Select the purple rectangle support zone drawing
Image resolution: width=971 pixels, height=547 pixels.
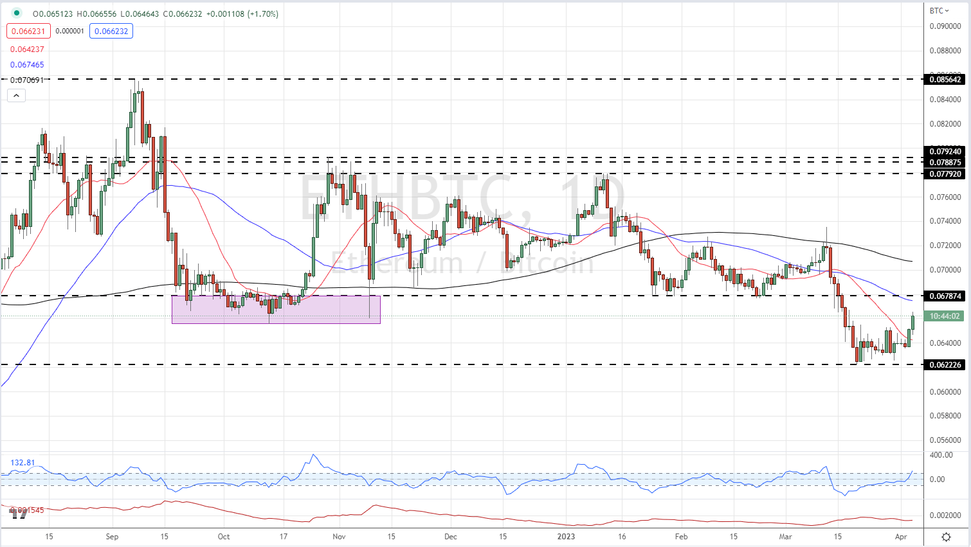[x=277, y=309]
